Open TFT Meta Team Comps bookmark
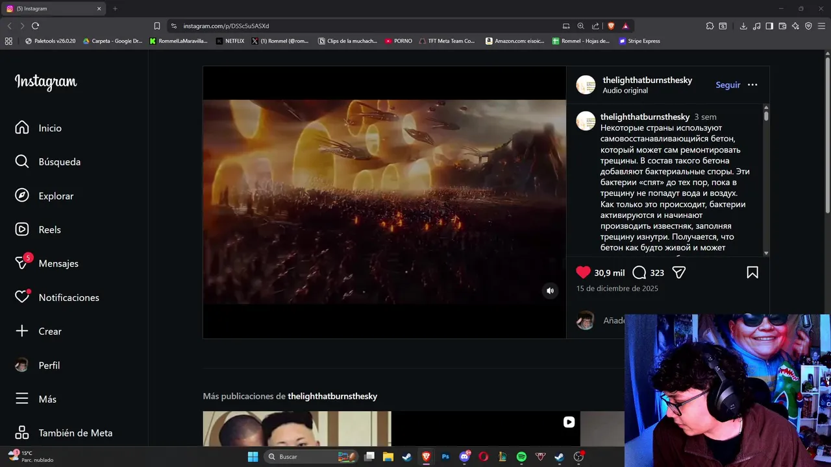831x467 pixels. 447,41
